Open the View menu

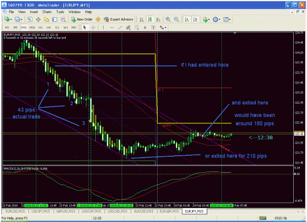[x=22, y=12]
